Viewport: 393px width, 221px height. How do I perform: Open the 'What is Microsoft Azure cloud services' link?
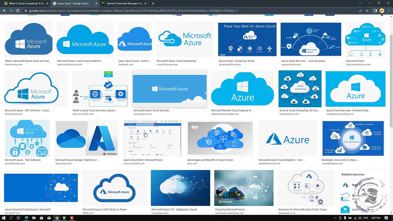[x=28, y=61]
